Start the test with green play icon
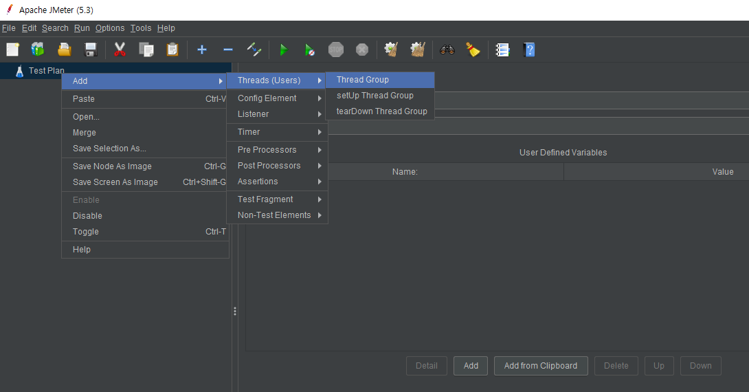 (284, 50)
